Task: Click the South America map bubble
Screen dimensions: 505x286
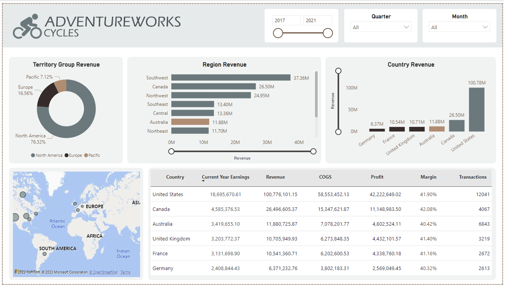Action: [x=44, y=254]
